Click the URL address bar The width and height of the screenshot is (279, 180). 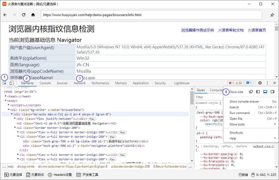pyautogui.click(x=151, y=15)
